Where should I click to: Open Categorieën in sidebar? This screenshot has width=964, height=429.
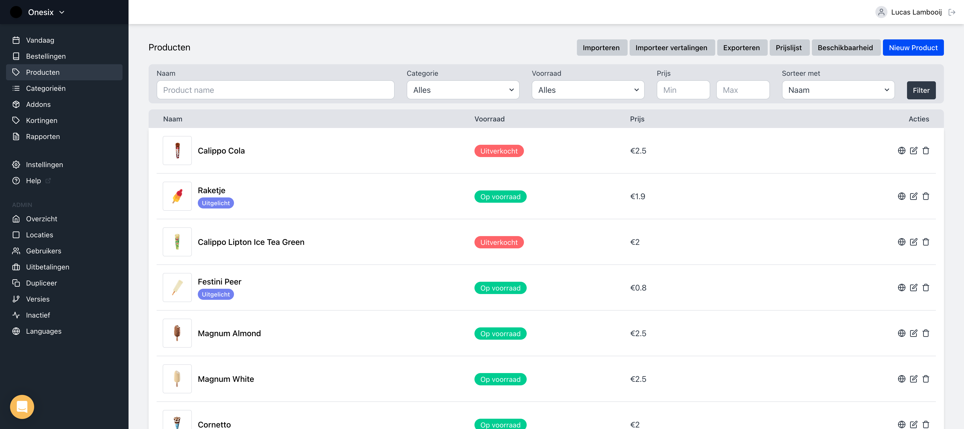(64, 88)
